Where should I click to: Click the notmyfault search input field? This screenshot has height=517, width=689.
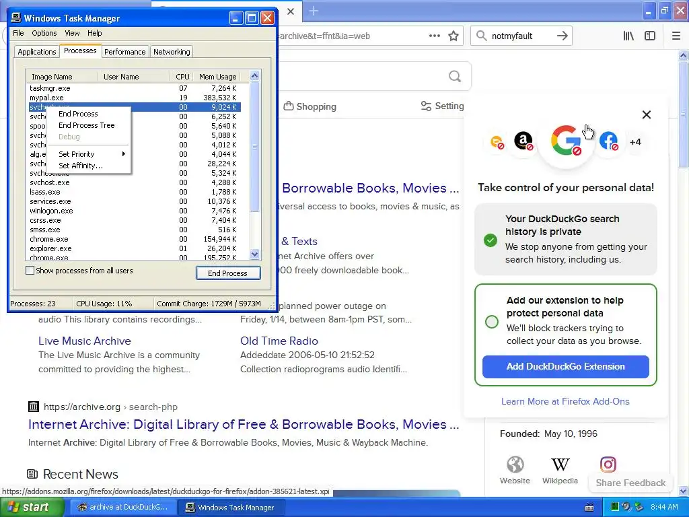[521, 36]
